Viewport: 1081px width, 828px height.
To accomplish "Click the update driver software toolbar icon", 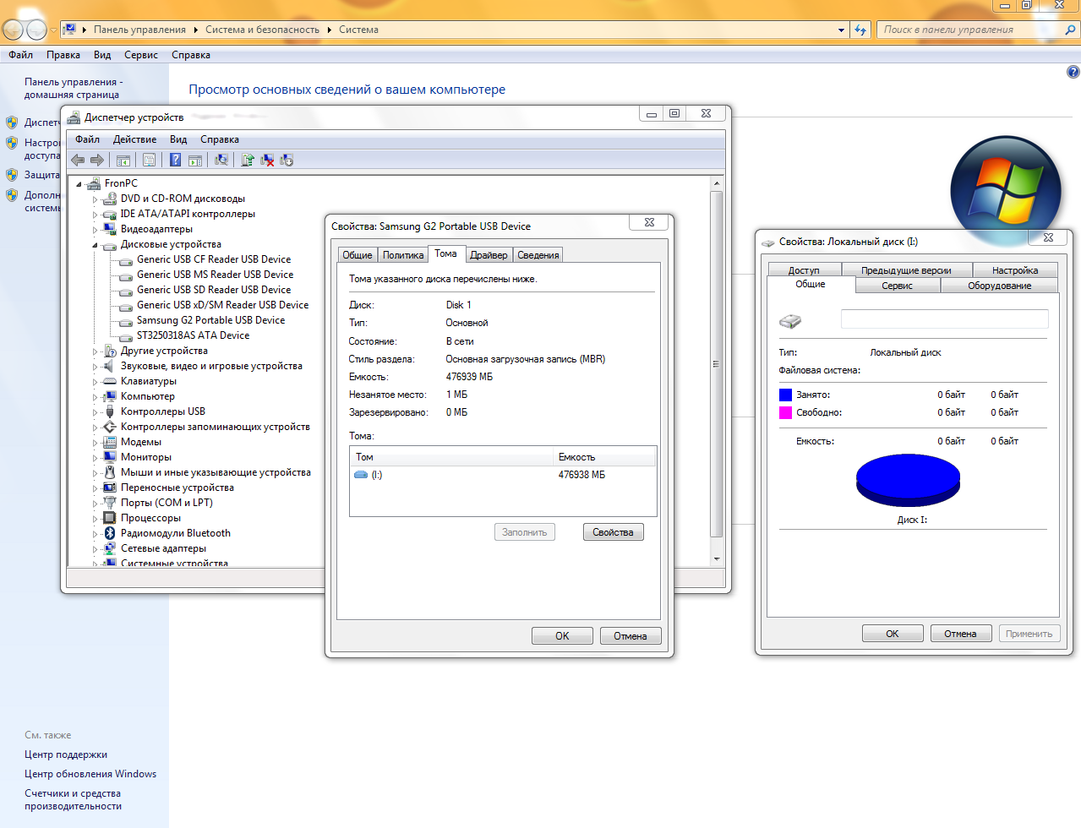I will 248,160.
